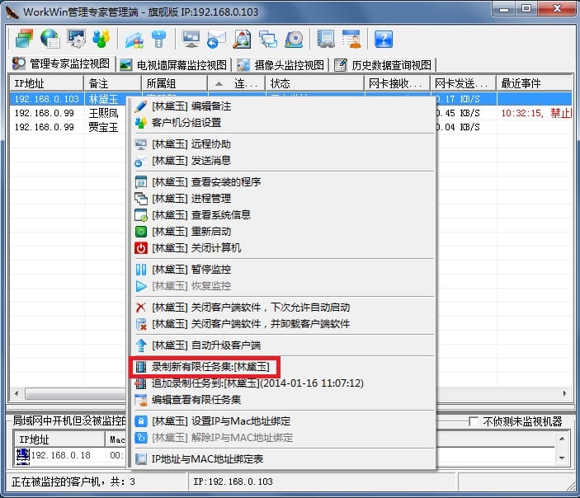Click horizontal scrollbar left arrow
580x498 pixels.
(x=17, y=393)
